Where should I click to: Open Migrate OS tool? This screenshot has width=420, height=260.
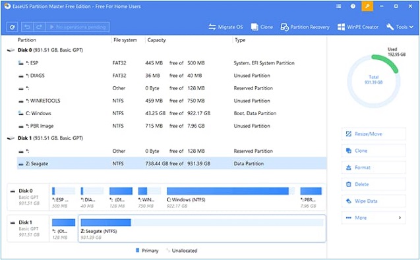pos(225,27)
